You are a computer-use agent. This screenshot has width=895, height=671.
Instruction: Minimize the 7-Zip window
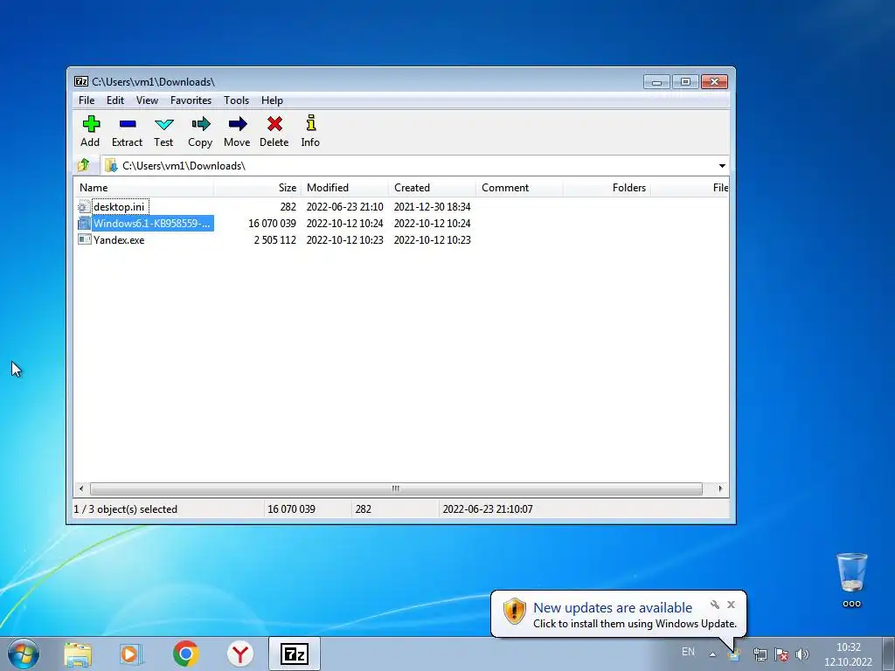(656, 82)
